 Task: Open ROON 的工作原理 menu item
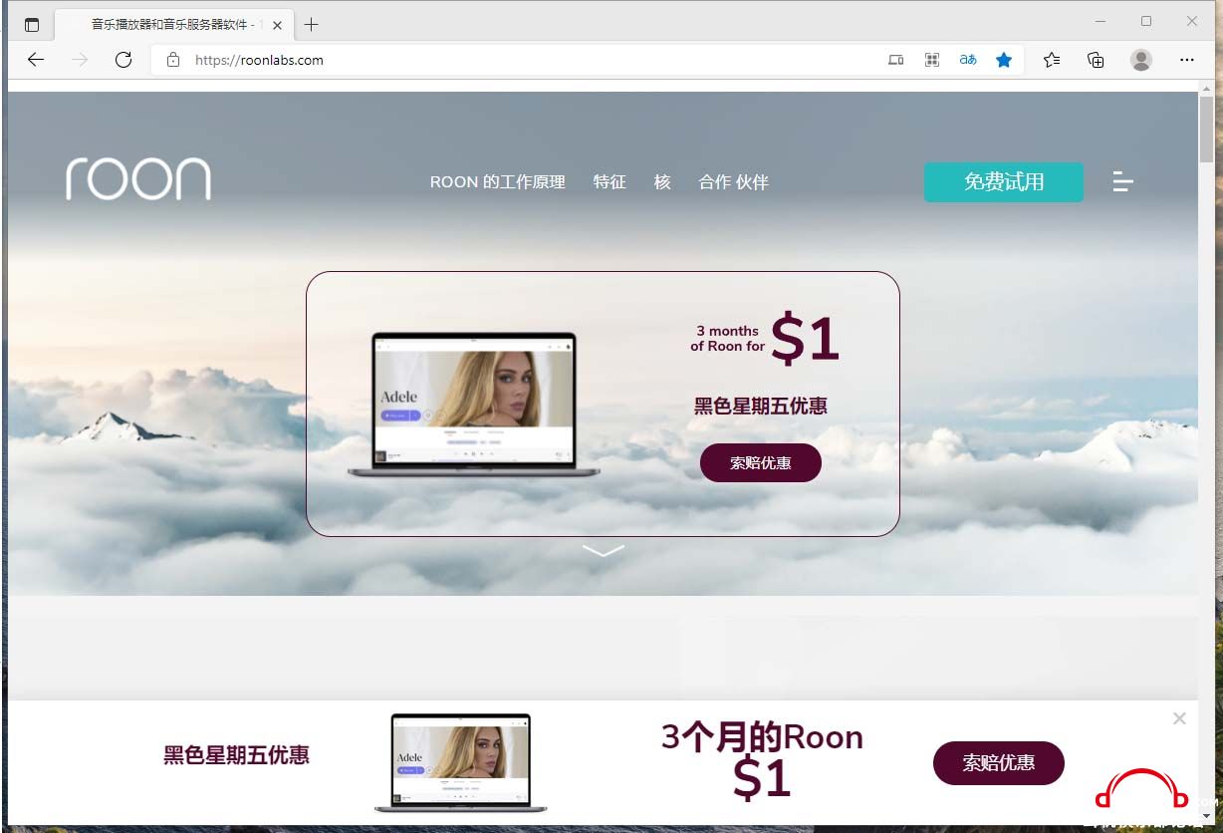498,182
